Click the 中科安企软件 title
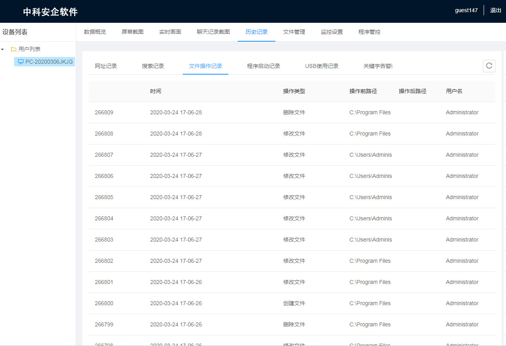 (x=50, y=12)
